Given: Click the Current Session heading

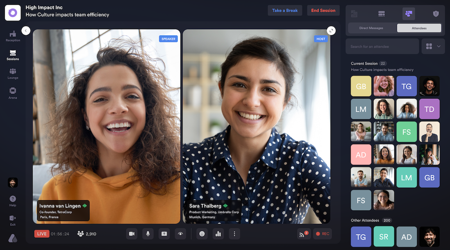Looking at the screenshot, I should (x=364, y=63).
